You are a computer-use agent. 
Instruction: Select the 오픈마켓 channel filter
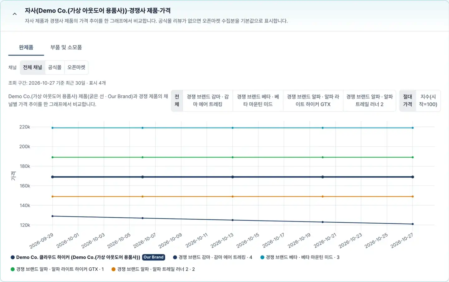point(76,67)
